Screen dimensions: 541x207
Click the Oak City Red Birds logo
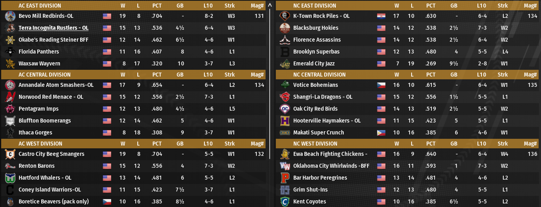pos(285,109)
